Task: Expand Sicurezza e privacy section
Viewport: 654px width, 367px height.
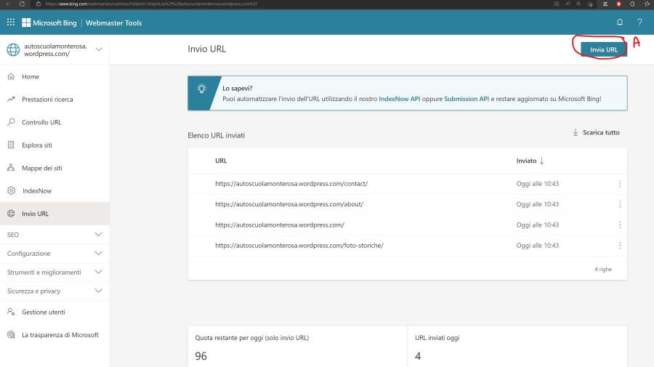Action: click(99, 291)
